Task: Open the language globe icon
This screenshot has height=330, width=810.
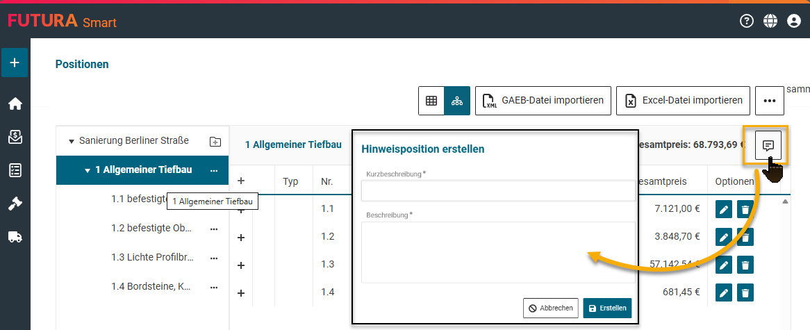Action: [770, 21]
